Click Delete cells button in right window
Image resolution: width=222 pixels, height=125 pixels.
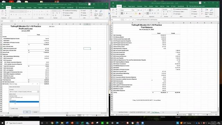195,11
